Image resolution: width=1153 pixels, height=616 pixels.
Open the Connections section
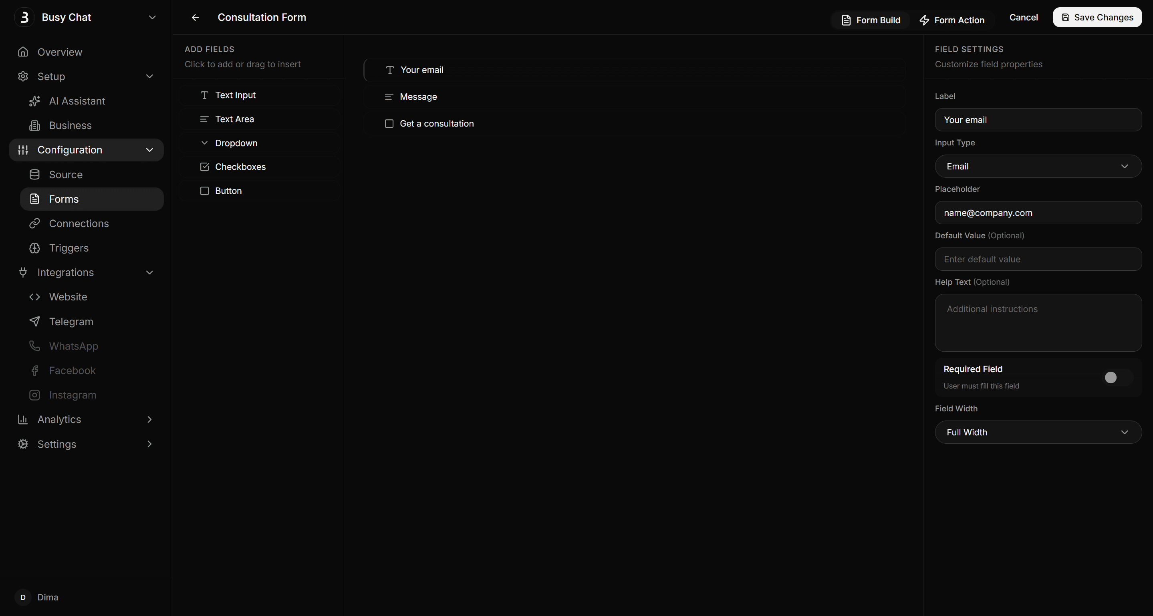(79, 223)
